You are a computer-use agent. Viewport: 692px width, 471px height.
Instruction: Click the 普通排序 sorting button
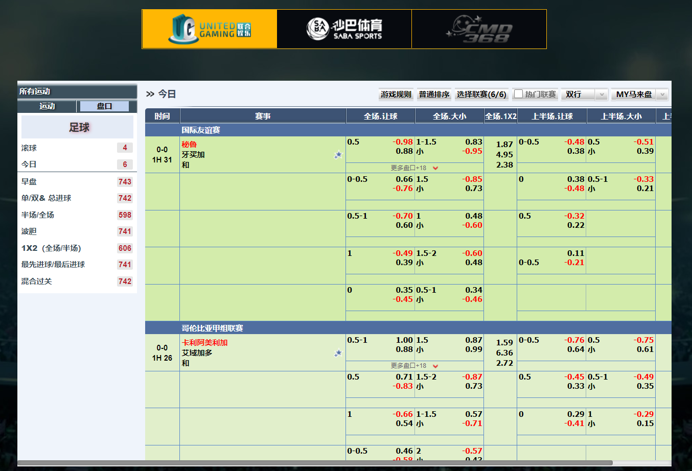(434, 95)
